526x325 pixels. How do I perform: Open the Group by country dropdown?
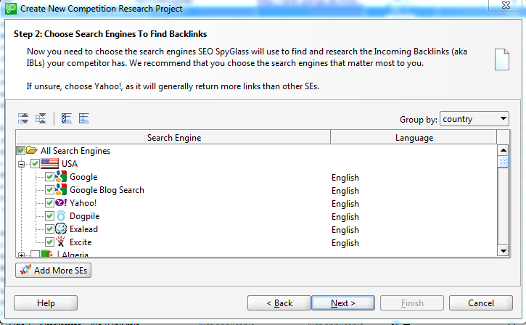pyautogui.click(x=474, y=119)
